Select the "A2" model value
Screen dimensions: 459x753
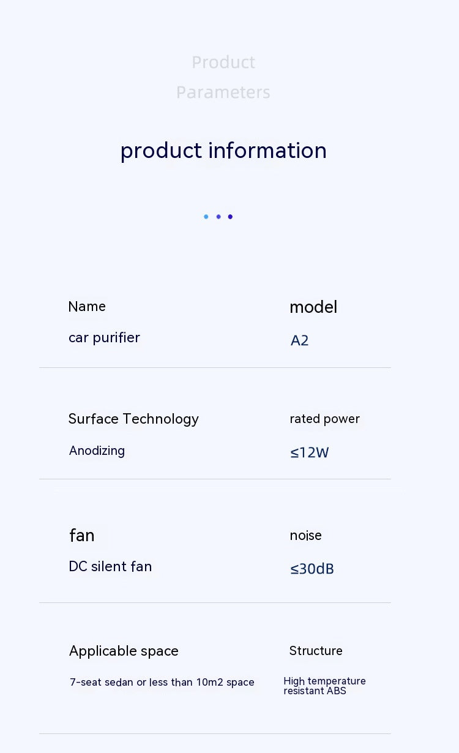(299, 340)
